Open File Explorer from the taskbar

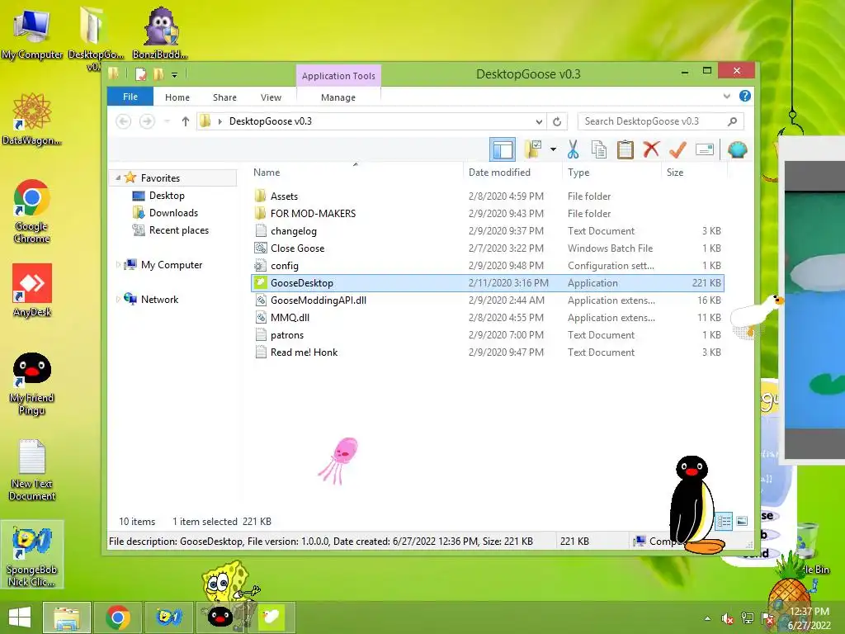click(x=67, y=617)
